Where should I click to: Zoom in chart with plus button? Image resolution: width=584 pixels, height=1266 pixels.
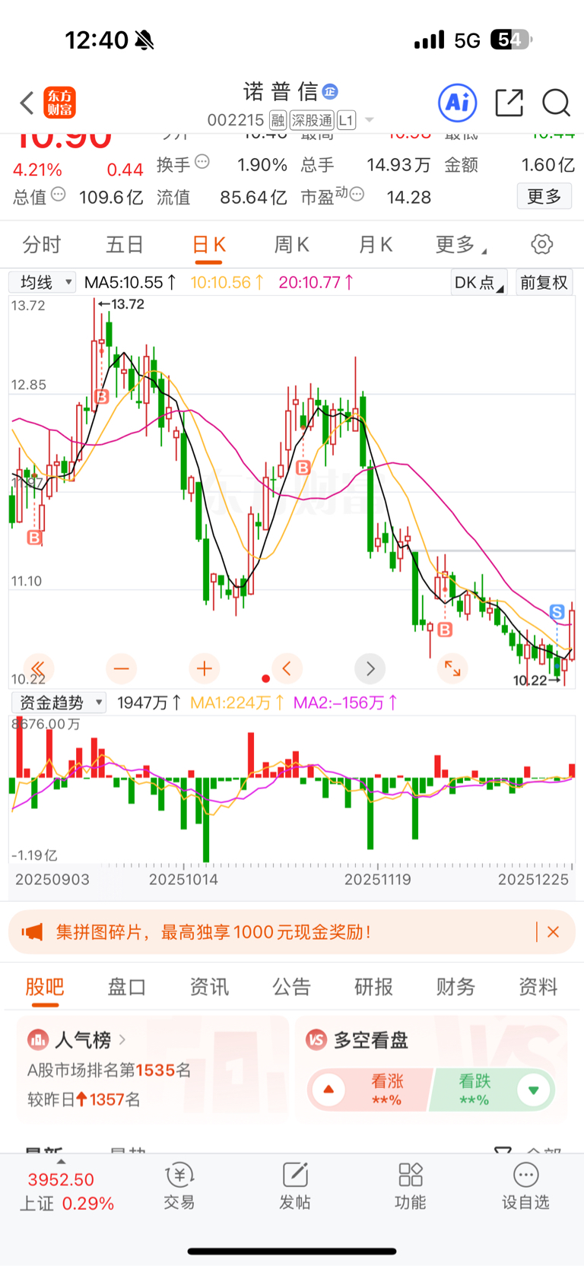[204, 669]
